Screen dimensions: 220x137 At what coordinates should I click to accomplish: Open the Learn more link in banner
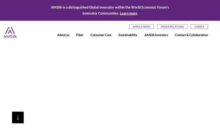click(x=128, y=13)
